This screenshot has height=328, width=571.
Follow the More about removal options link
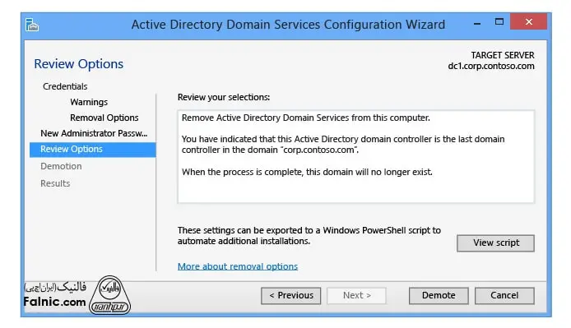(x=238, y=266)
